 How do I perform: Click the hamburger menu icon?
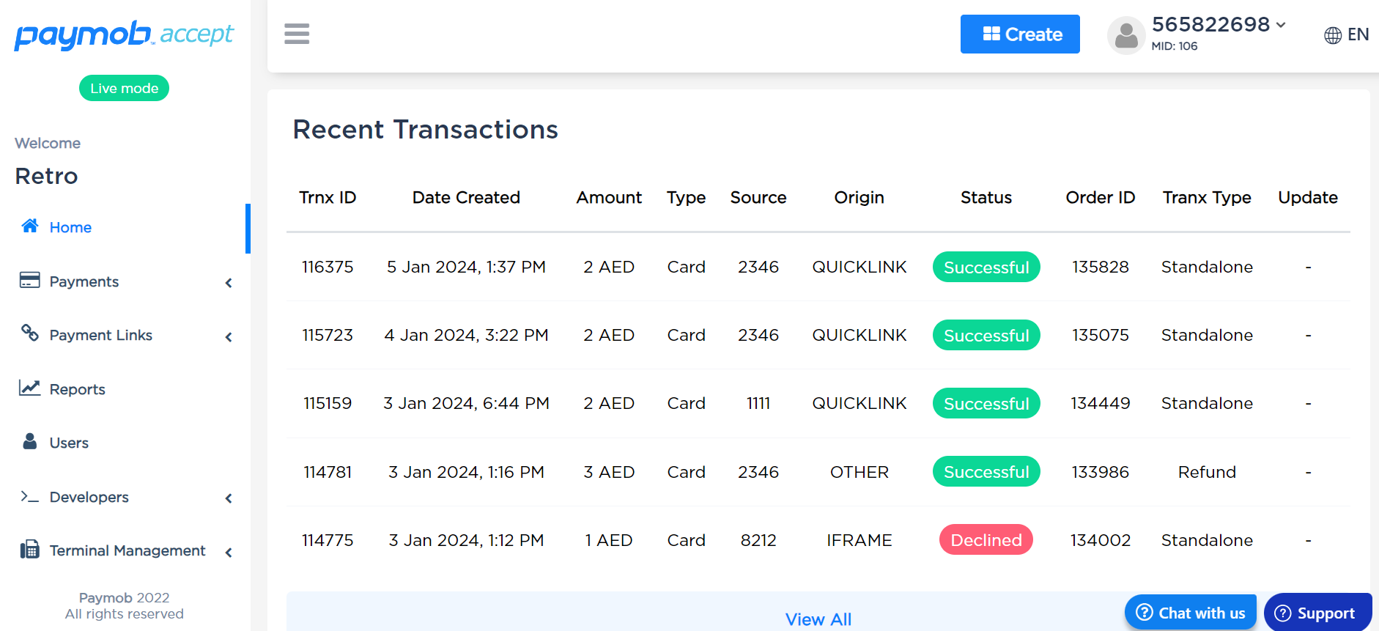coord(297,34)
